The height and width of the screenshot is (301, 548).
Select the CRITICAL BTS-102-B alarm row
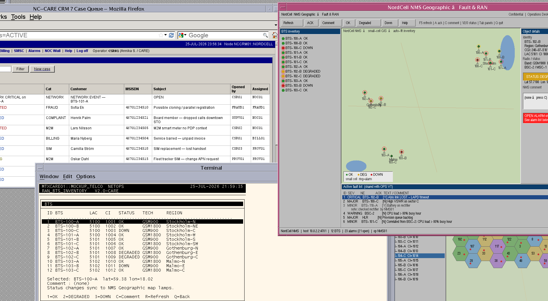pyautogui.click(x=445, y=197)
